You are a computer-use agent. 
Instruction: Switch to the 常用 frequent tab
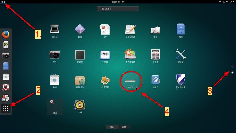[x=112, y=127]
